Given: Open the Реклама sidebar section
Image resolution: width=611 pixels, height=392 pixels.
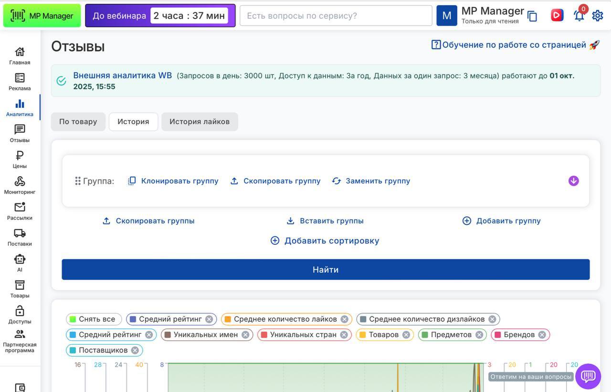Looking at the screenshot, I should pyautogui.click(x=20, y=82).
